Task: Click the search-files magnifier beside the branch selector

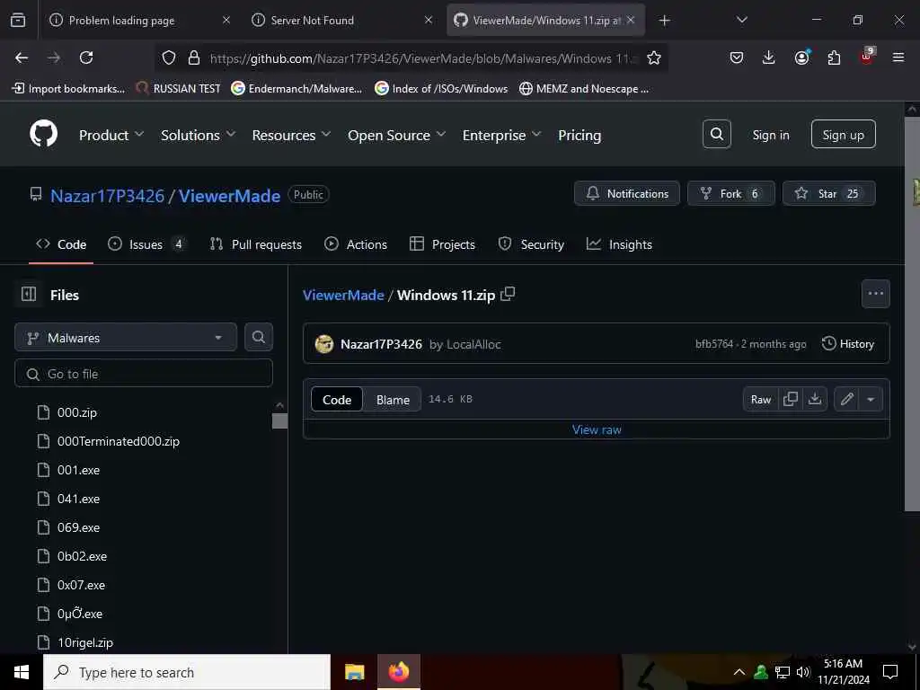Action: pos(259,337)
